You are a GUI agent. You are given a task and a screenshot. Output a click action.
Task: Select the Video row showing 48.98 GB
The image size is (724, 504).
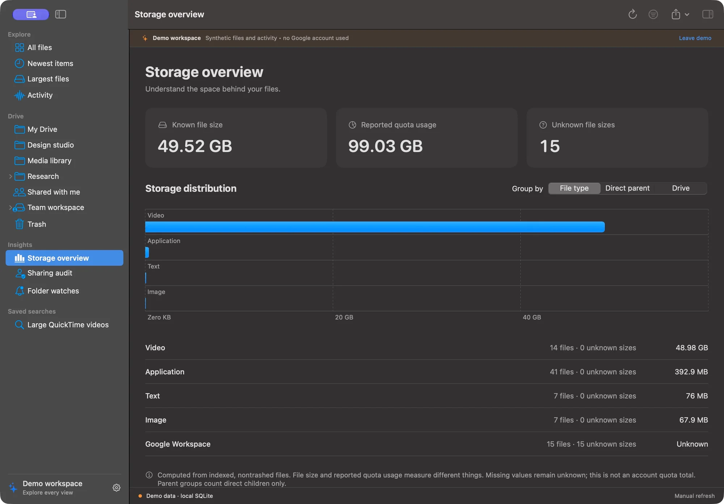pyautogui.click(x=426, y=348)
